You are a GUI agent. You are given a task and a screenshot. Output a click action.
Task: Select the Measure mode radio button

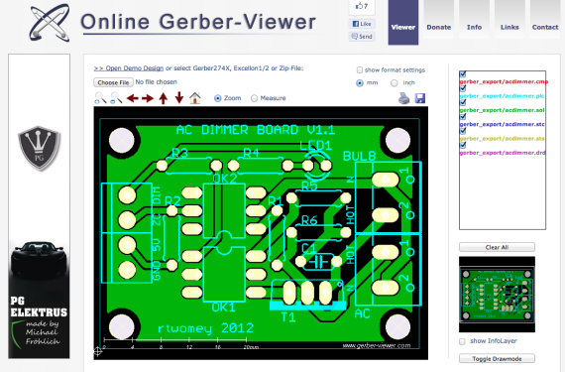pyautogui.click(x=254, y=98)
